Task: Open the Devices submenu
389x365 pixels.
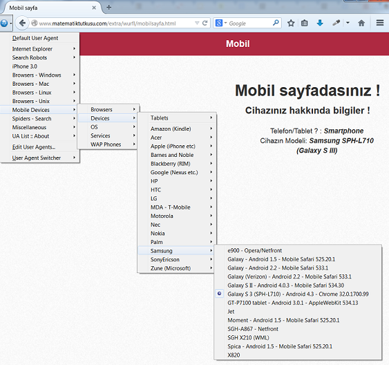Action: [108, 118]
